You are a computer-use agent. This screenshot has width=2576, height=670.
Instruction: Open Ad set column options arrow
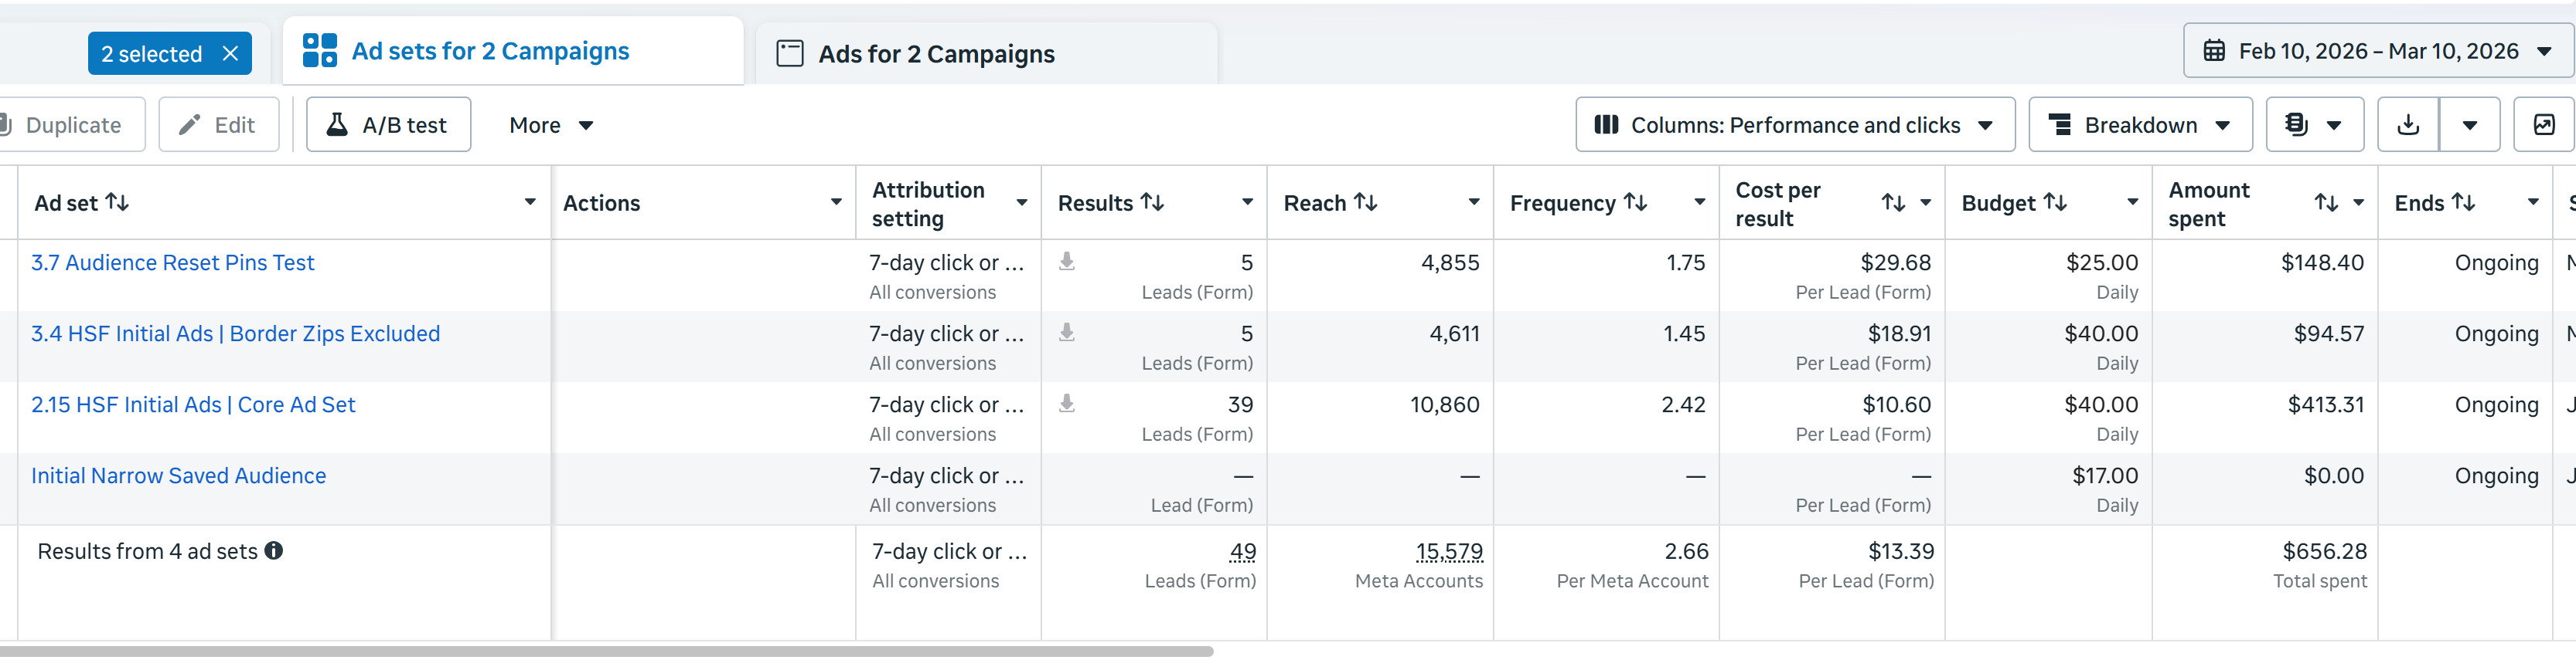coord(530,203)
